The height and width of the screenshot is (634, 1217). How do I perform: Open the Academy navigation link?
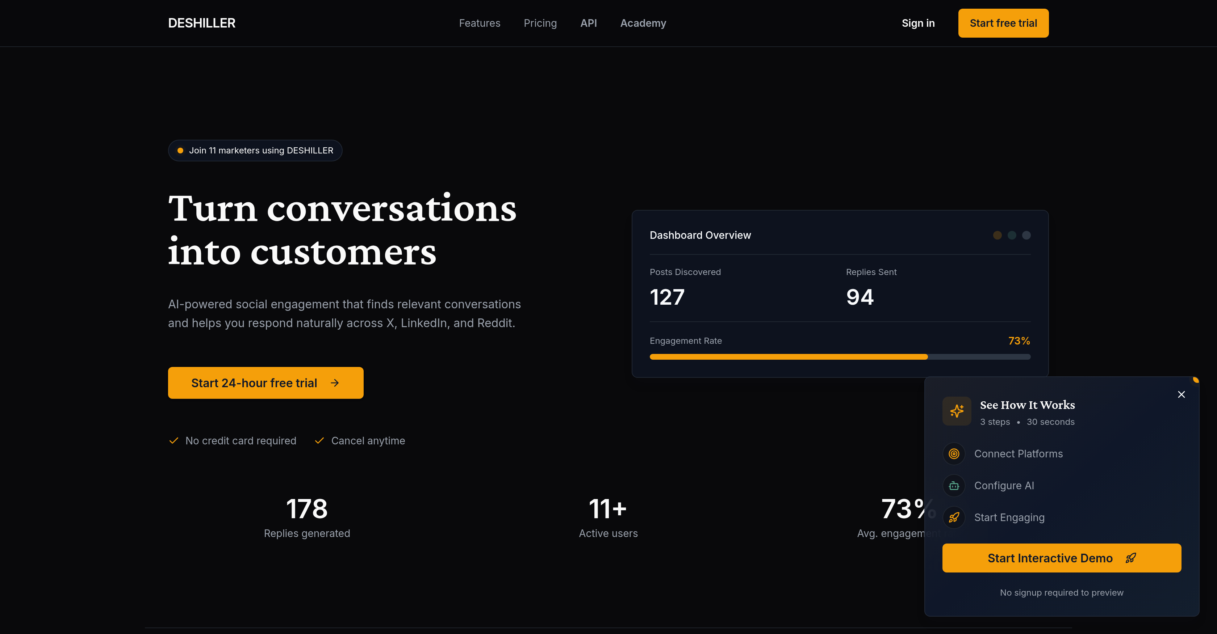[x=643, y=23]
